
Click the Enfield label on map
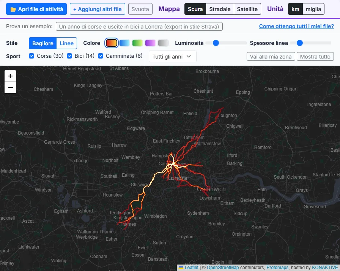pyautogui.click(x=190, y=114)
